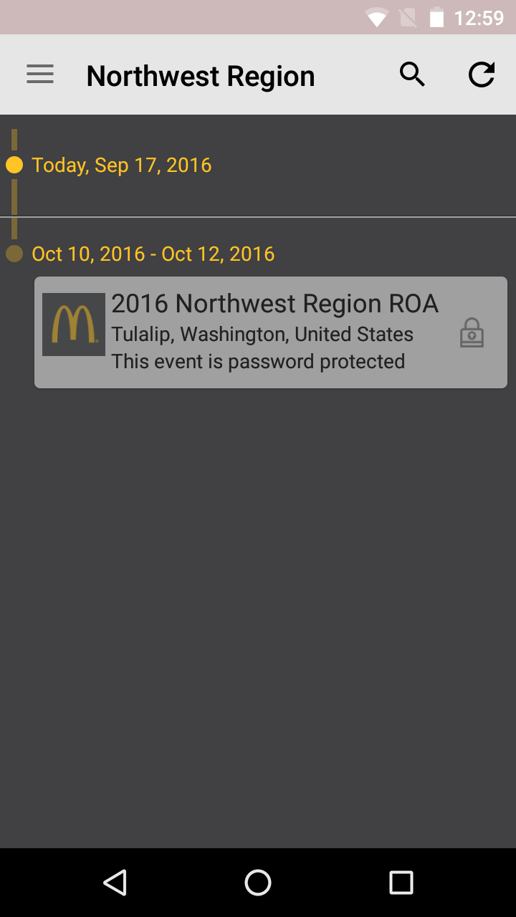Image resolution: width=516 pixels, height=917 pixels.
Task: Tap the no-SIM status icon
Action: point(408,17)
